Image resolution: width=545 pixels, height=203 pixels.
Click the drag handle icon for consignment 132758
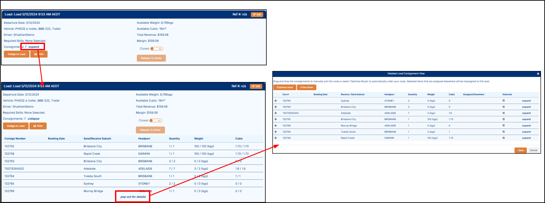point(276,138)
